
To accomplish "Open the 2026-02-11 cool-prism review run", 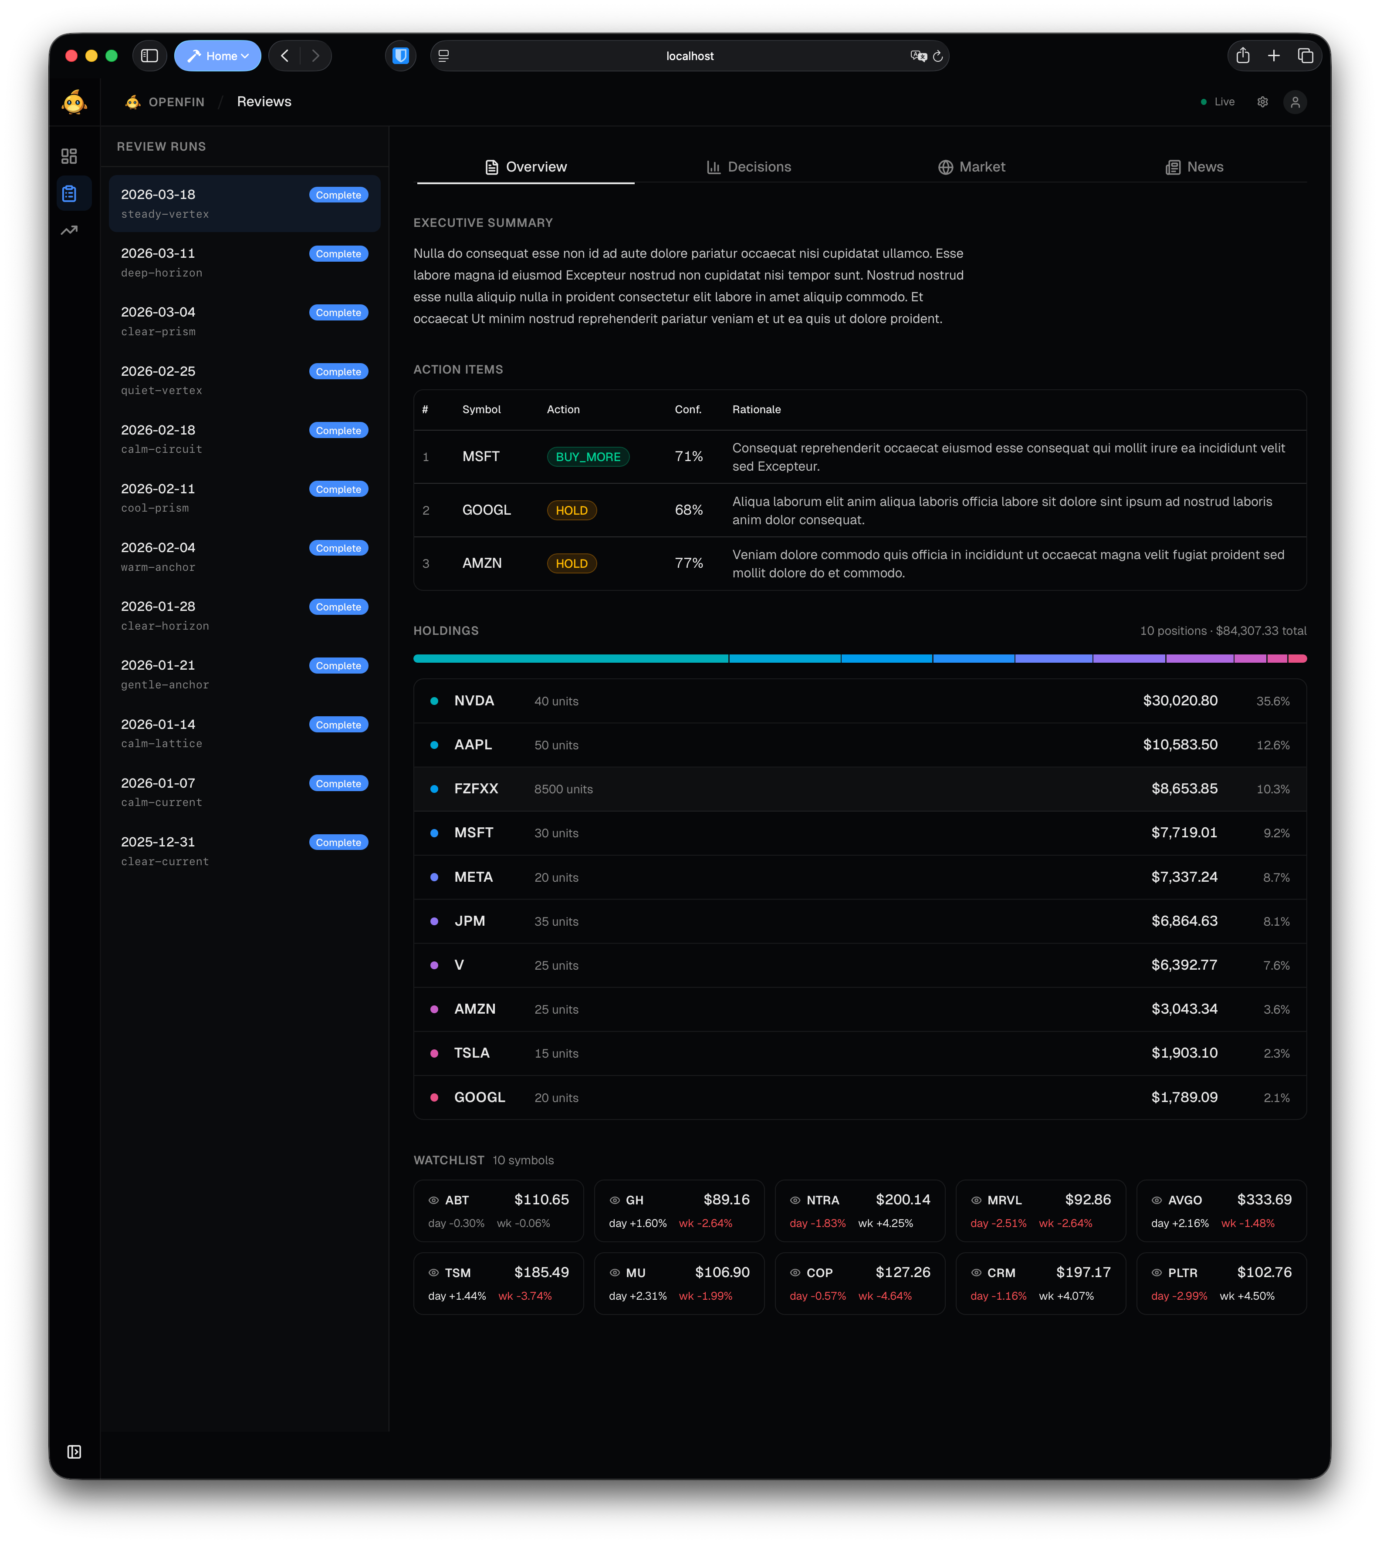I will pos(244,498).
